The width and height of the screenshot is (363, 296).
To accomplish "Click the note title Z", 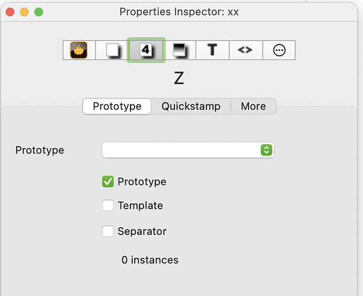I will click(179, 78).
